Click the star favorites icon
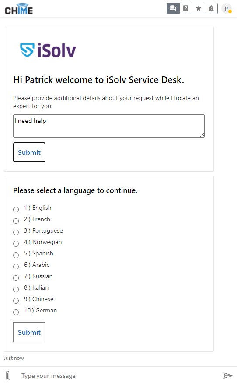 (199, 8)
